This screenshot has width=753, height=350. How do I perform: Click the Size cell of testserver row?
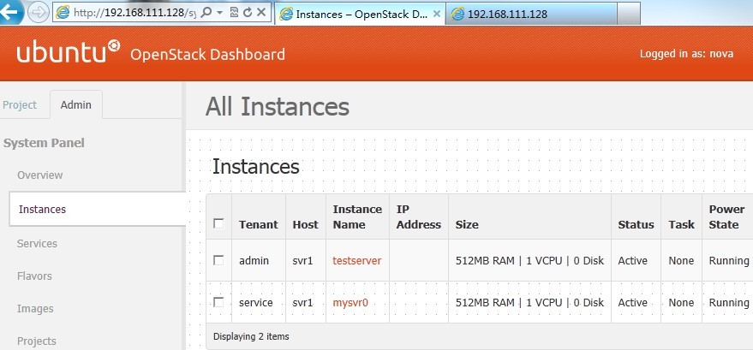(x=529, y=261)
